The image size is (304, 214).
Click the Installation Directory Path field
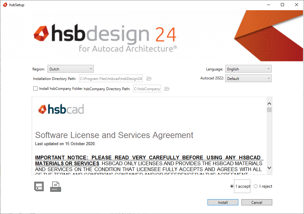pyautogui.click(x=111, y=78)
